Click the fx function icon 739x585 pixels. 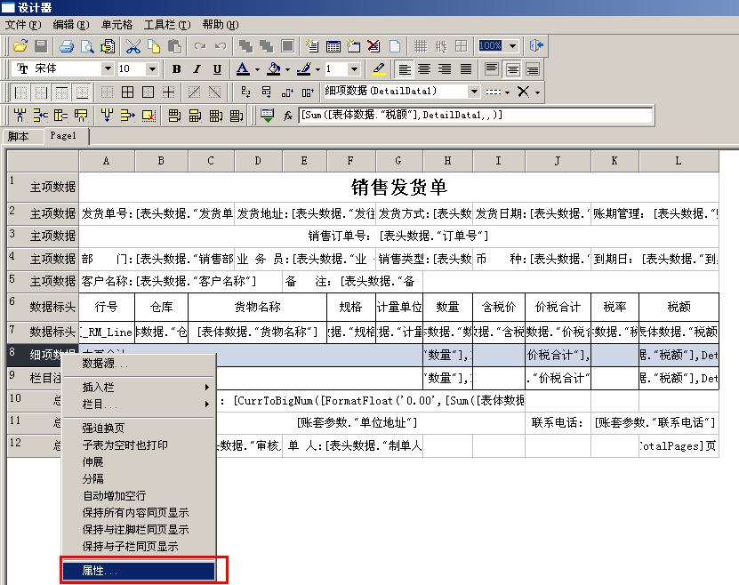pyautogui.click(x=288, y=116)
